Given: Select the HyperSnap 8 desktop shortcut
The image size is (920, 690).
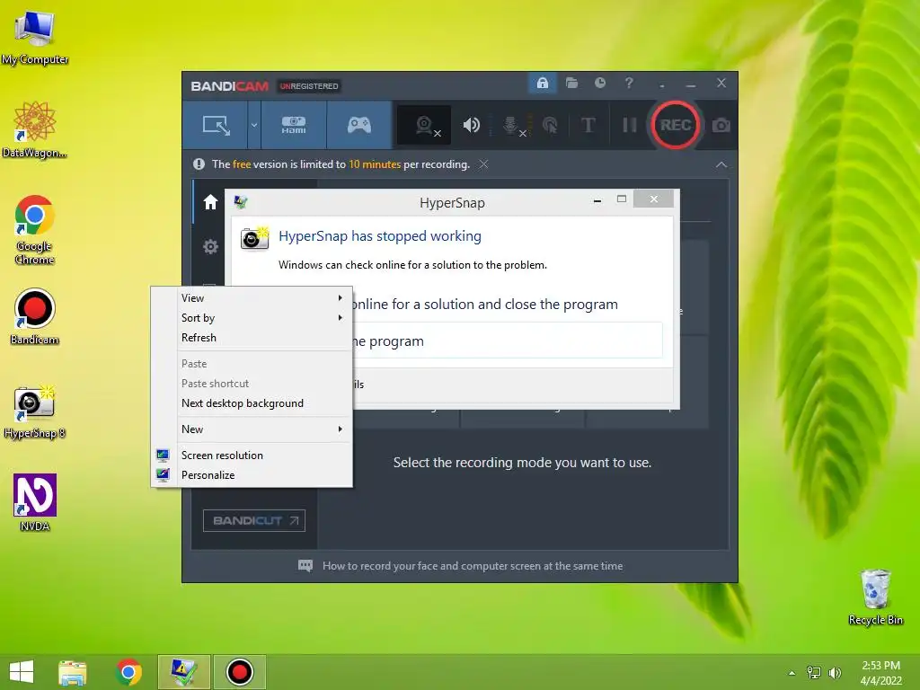Looking at the screenshot, I should pos(35,411).
